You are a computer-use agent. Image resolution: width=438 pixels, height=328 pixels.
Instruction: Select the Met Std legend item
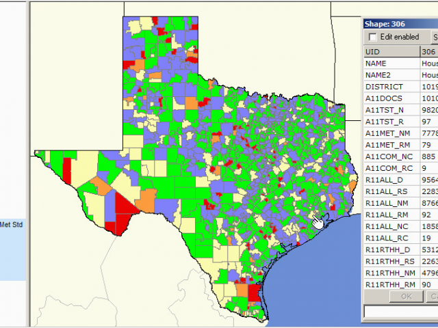[12, 223]
